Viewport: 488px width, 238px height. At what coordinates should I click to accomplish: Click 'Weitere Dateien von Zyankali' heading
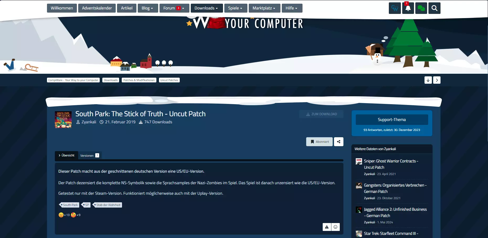pyautogui.click(x=375, y=149)
